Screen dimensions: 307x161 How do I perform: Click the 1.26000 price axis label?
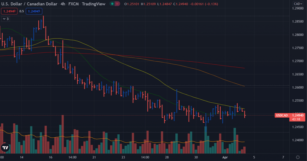coord(298,87)
